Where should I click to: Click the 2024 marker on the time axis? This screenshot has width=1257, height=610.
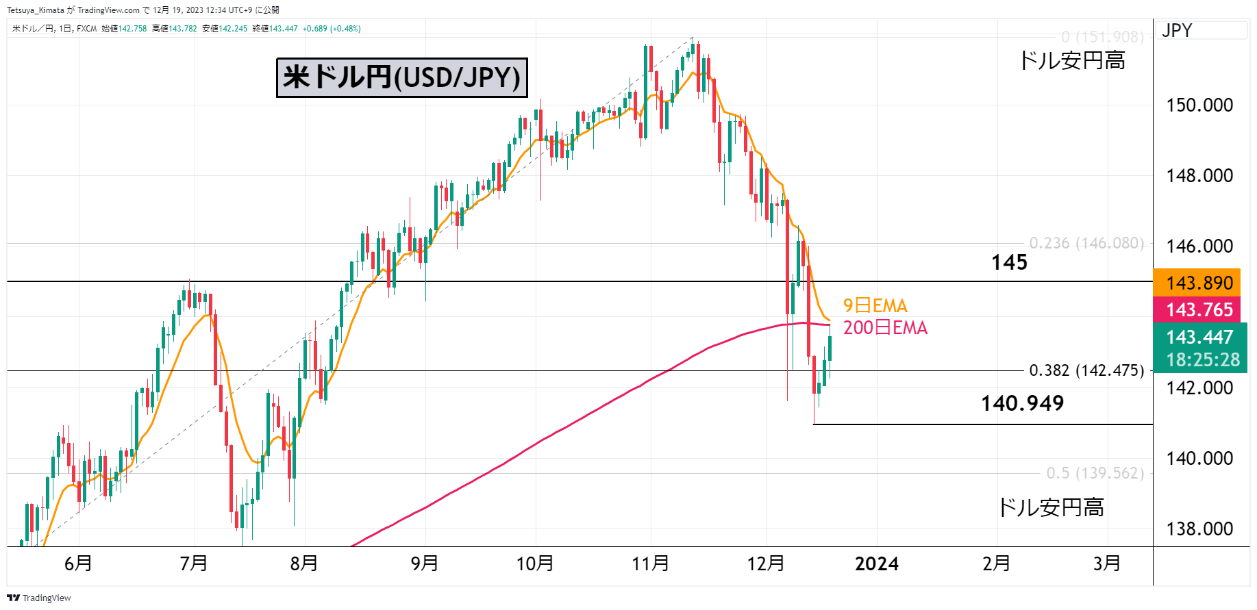click(x=877, y=563)
